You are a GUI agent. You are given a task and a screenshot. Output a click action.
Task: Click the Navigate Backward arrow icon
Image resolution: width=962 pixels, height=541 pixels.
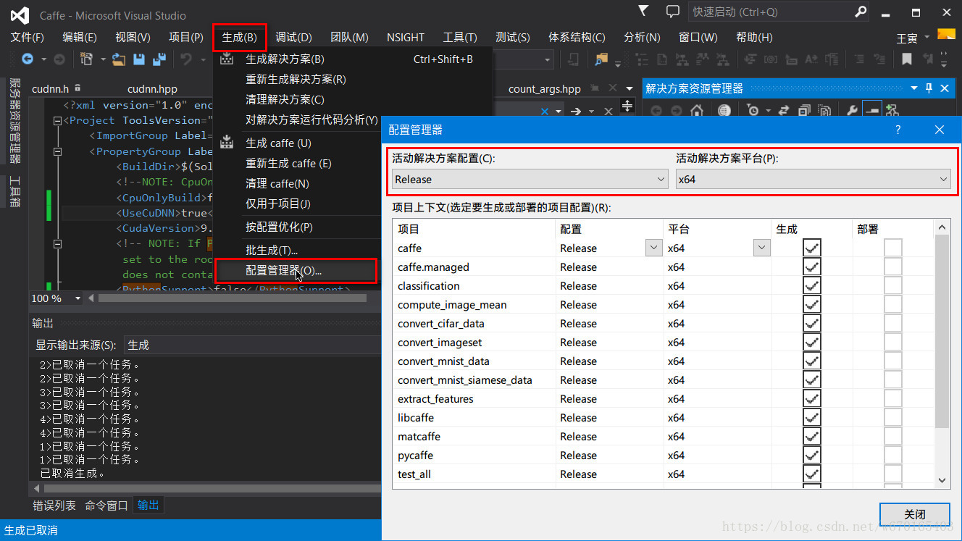click(28, 59)
